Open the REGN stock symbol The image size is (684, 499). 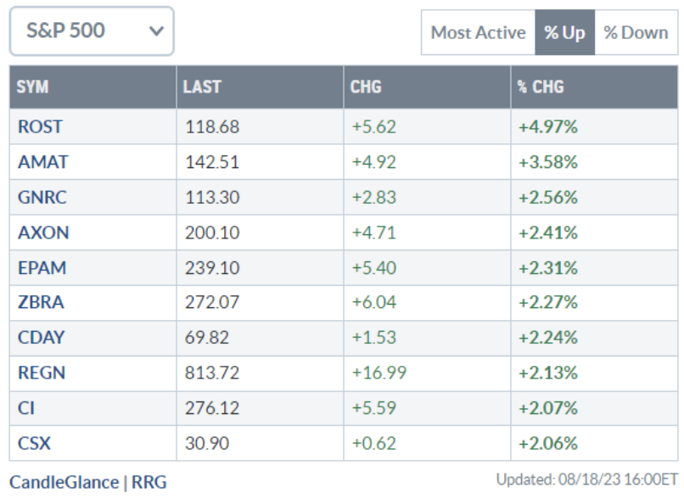tap(42, 373)
